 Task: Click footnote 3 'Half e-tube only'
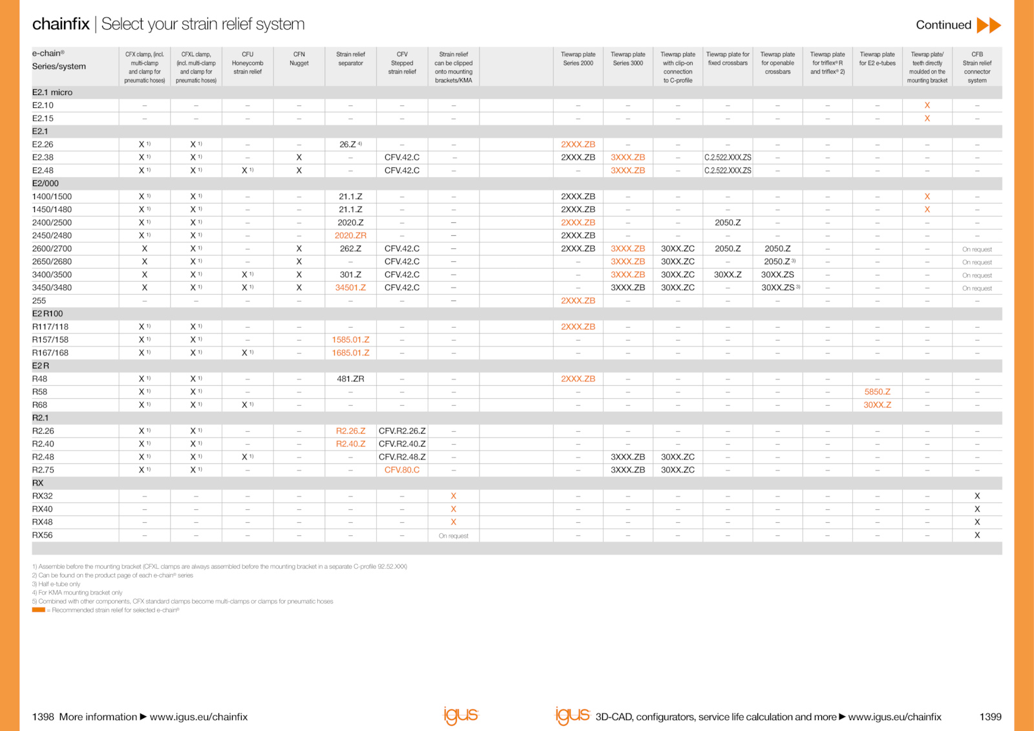tap(56, 584)
